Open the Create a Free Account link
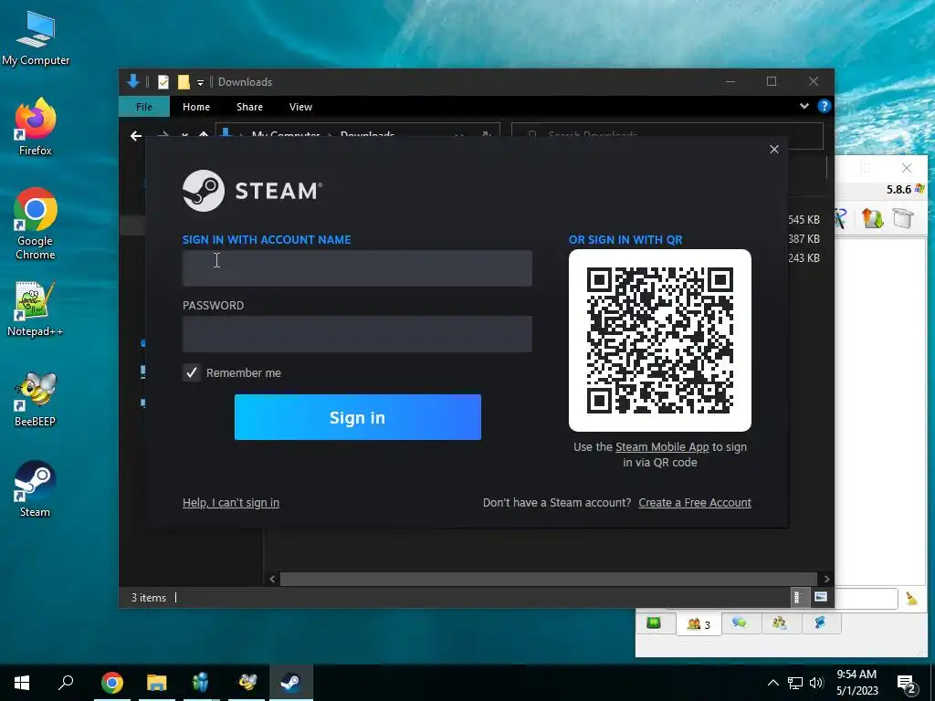Viewport: 935px width, 701px height. [695, 503]
